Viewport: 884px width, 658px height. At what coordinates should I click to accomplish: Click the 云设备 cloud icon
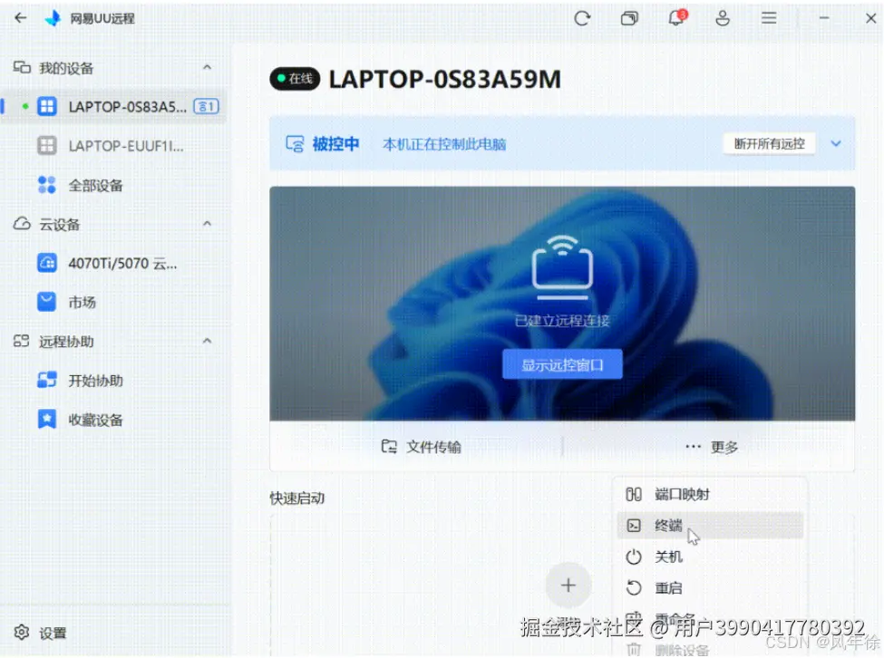pos(22,224)
